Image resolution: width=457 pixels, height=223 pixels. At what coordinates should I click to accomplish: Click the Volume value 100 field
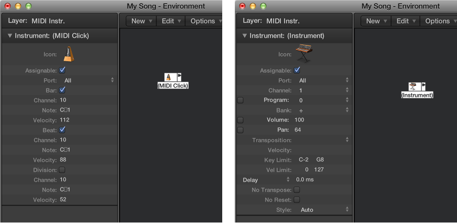pos(299,120)
